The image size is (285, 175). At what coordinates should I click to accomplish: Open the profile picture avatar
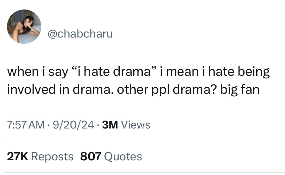tap(24, 26)
